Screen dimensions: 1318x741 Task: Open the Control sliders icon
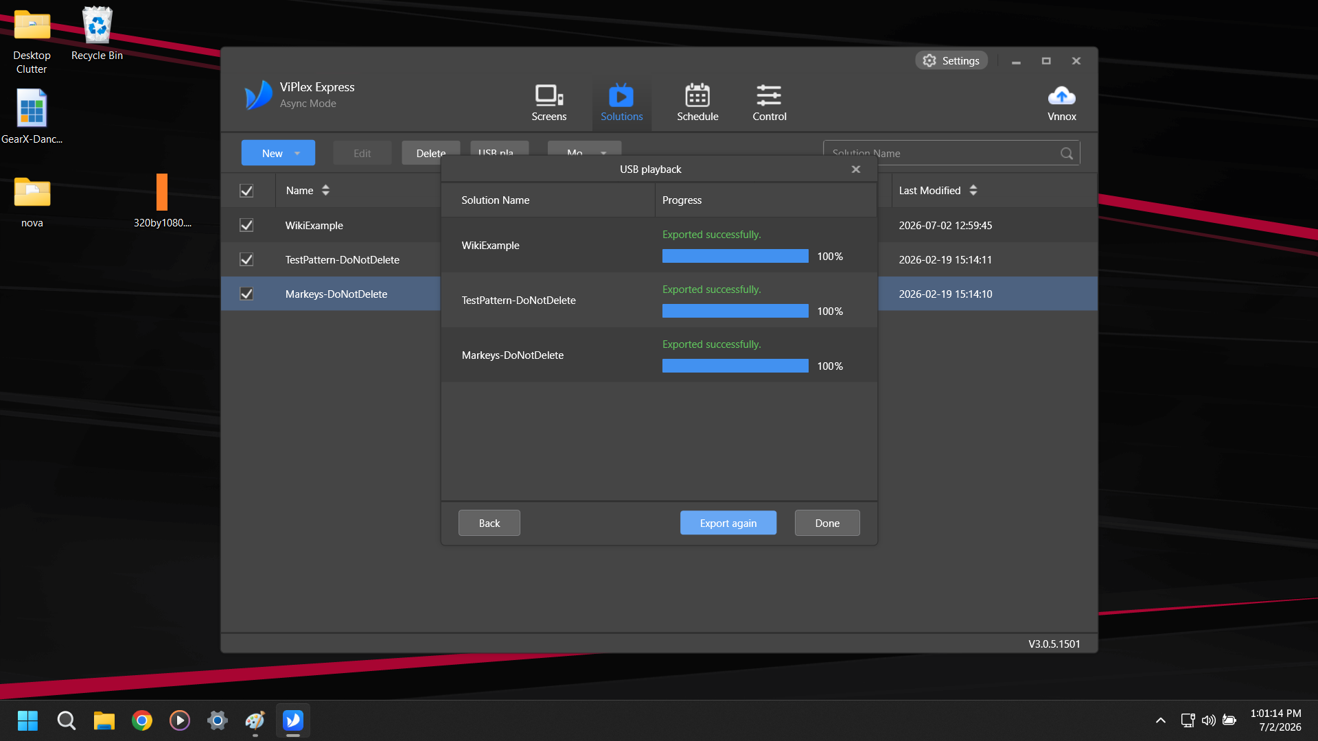[x=769, y=96]
